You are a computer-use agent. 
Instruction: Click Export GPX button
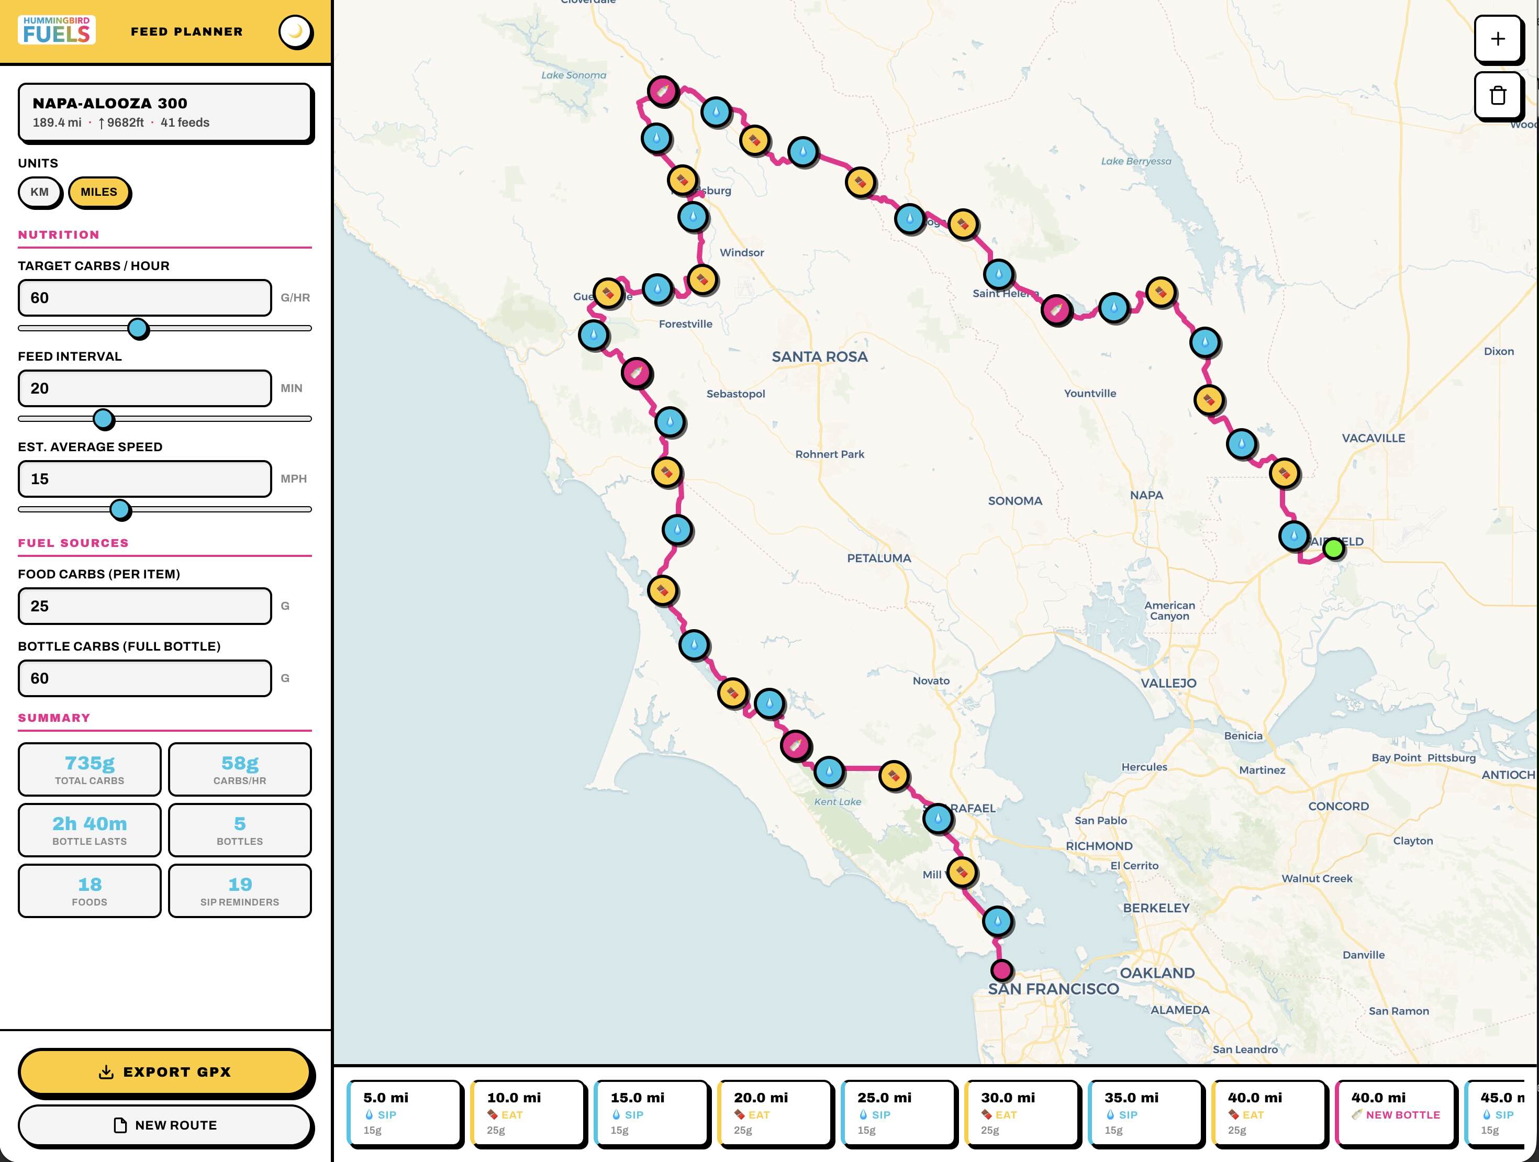tap(165, 1071)
